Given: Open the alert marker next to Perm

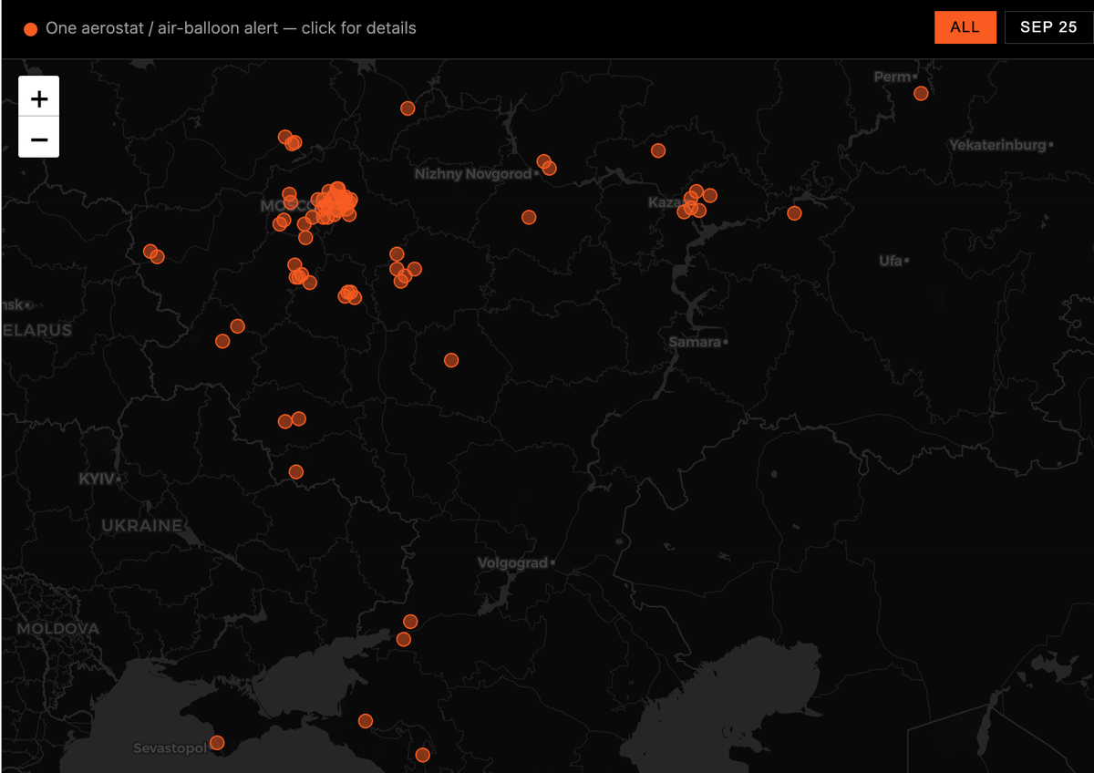Looking at the screenshot, I should coord(921,93).
